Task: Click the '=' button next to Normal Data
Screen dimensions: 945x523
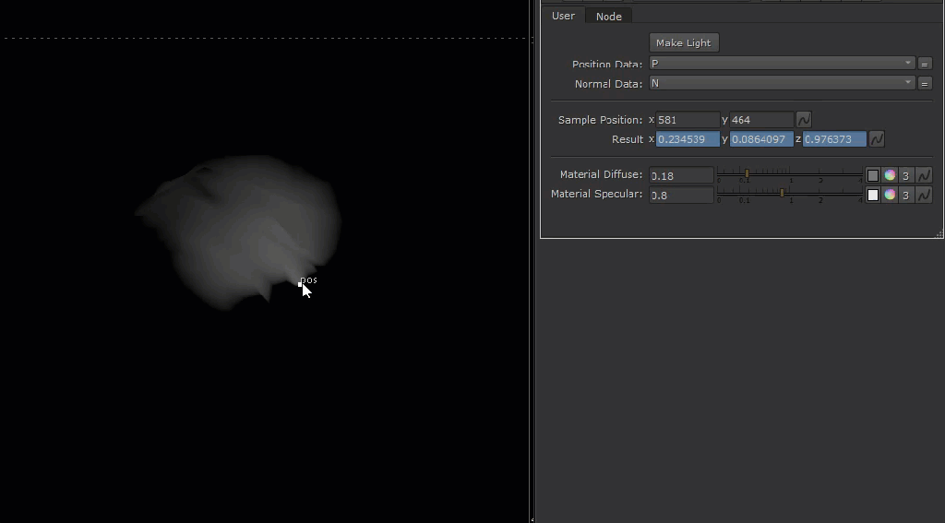Action: point(925,83)
